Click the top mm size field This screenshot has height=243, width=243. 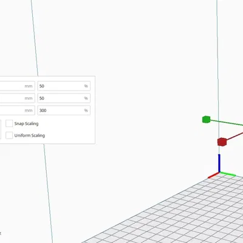coord(17,86)
